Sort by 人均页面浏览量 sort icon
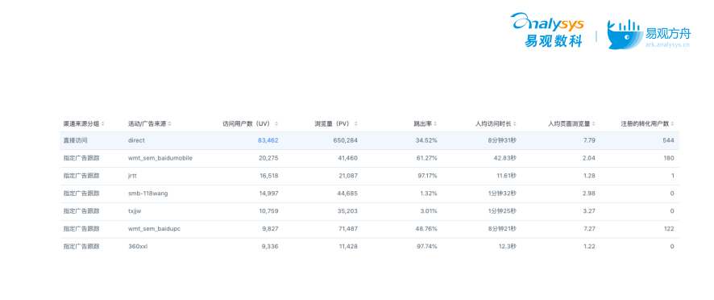The height and width of the screenshot is (300, 714). point(593,123)
